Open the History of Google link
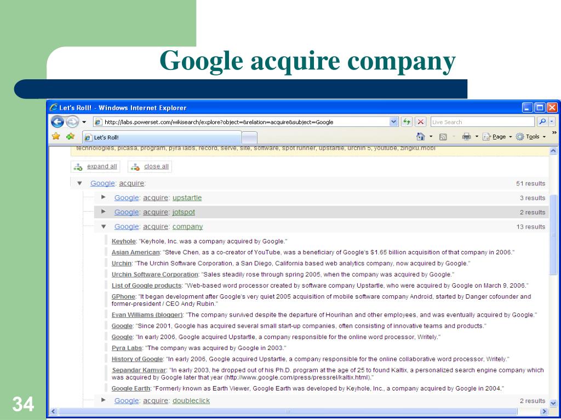 tap(137, 359)
